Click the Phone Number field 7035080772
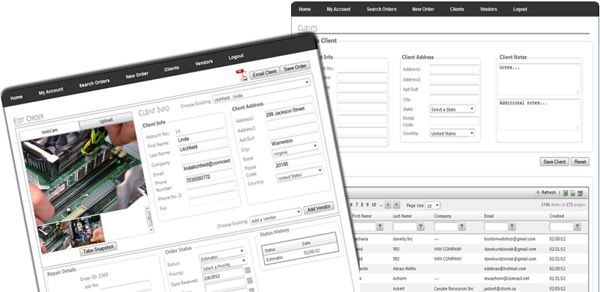This screenshot has height=292, width=600. point(208,177)
